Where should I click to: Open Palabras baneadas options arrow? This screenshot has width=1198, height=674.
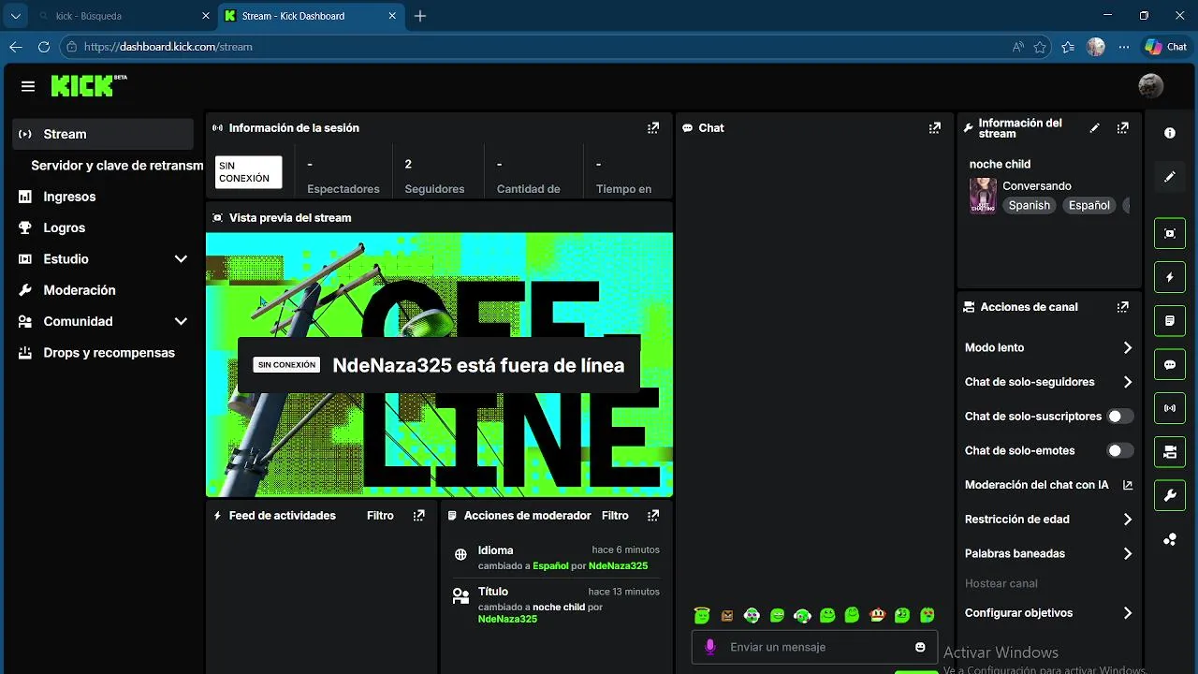(x=1128, y=553)
